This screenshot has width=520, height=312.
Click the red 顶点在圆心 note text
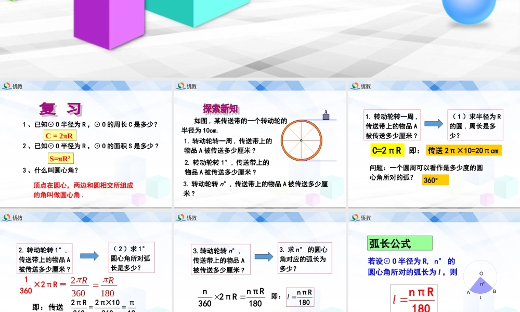[85, 188]
